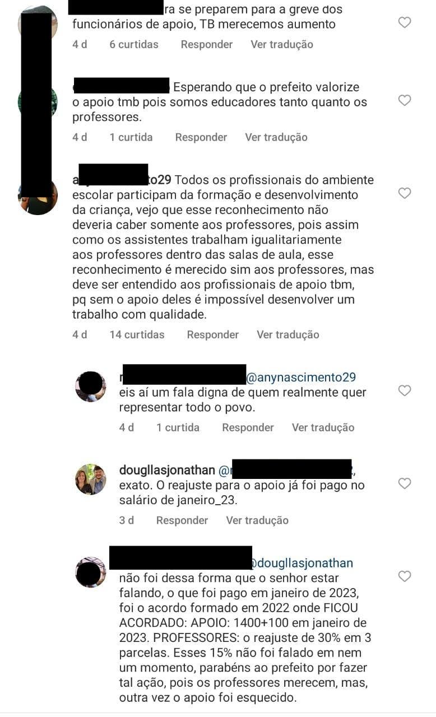View translation of dougllasjonathan's reply

[257, 520]
